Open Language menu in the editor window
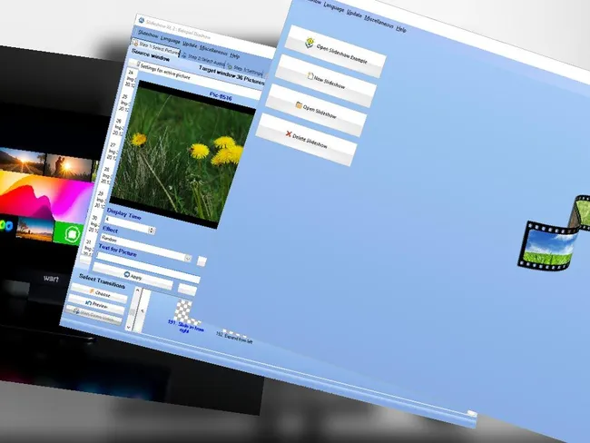590x443 pixels. (171, 40)
